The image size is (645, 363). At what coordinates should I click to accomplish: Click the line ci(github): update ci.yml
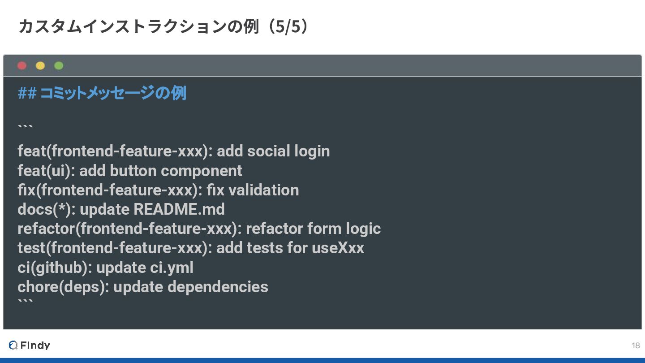(105, 268)
